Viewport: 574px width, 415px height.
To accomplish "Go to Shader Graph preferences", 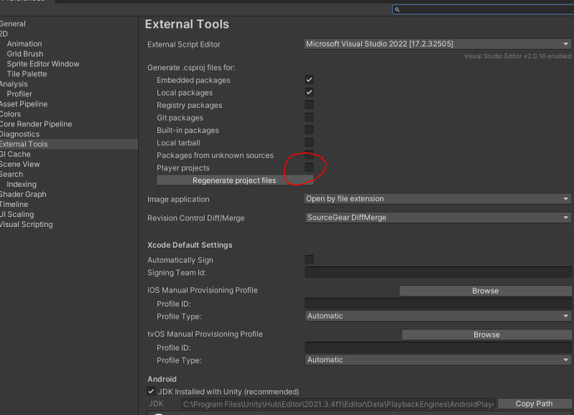I will click(24, 194).
